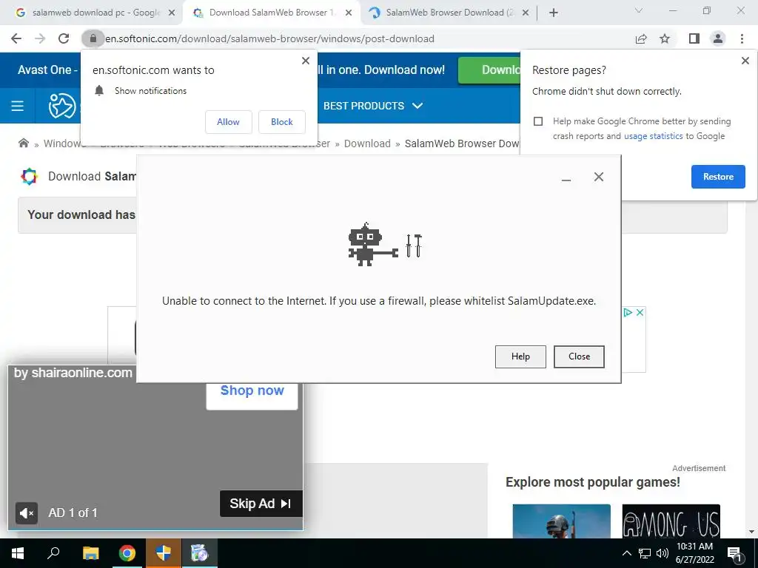Switch to SalamWeb Browser Download tab
Viewport: 758px width, 568px height.
pyautogui.click(x=447, y=13)
